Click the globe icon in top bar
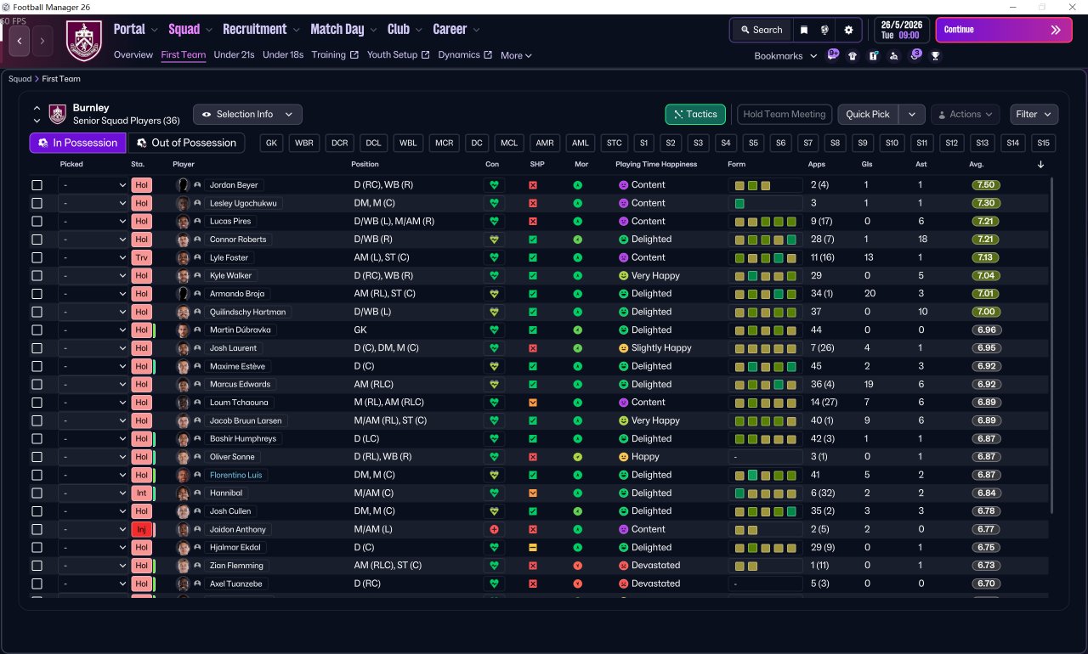 pos(824,30)
